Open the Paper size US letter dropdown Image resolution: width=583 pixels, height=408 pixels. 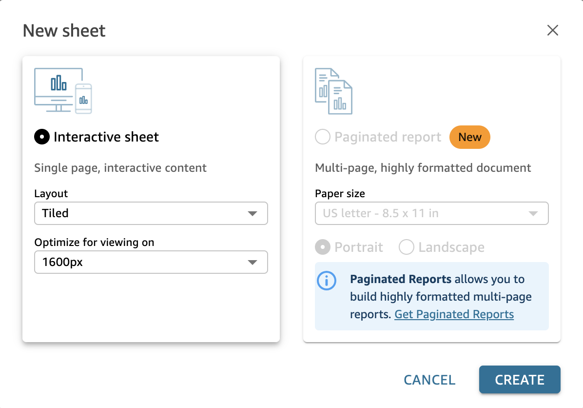click(x=432, y=213)
